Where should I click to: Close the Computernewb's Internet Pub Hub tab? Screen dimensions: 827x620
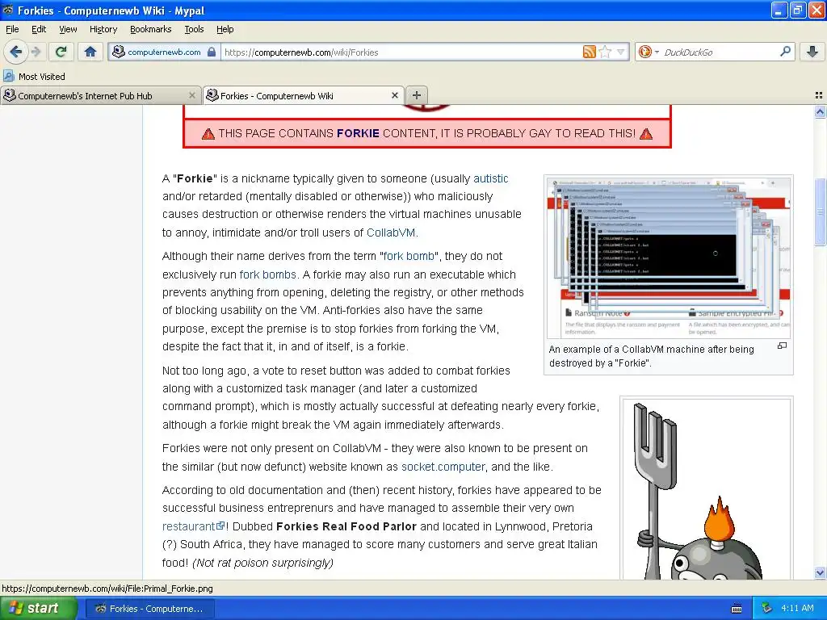click(x=192, y=95)
